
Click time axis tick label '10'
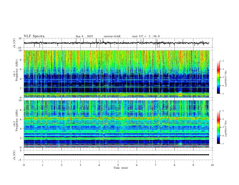pyautogui.click(x=212, y=165)
